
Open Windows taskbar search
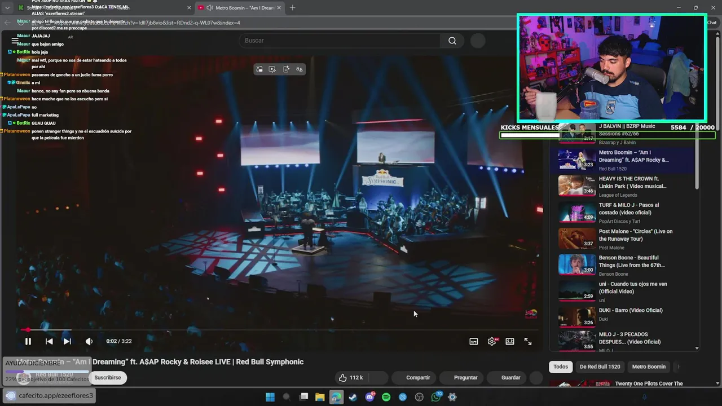287,397
